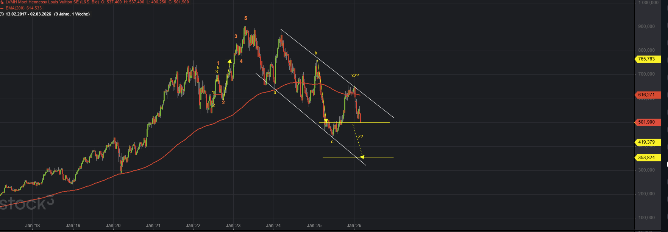The height and width of the screenshot is (232, 668).
Task: Select the yellow b wave label
Action: (316, 53)
